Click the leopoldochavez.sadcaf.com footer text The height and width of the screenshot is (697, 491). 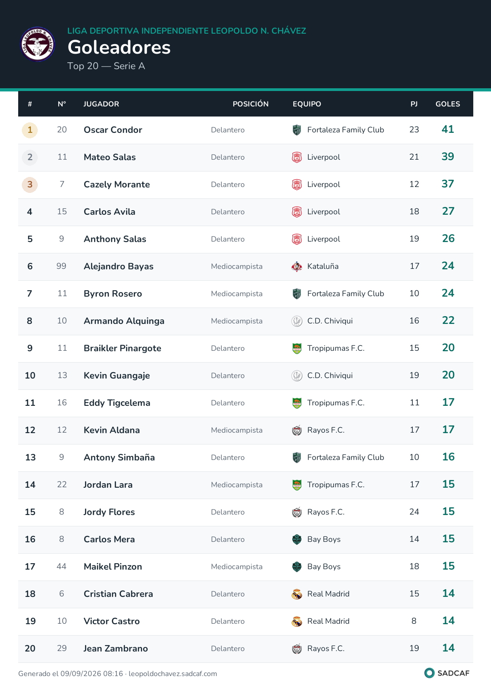pos(173,674)
